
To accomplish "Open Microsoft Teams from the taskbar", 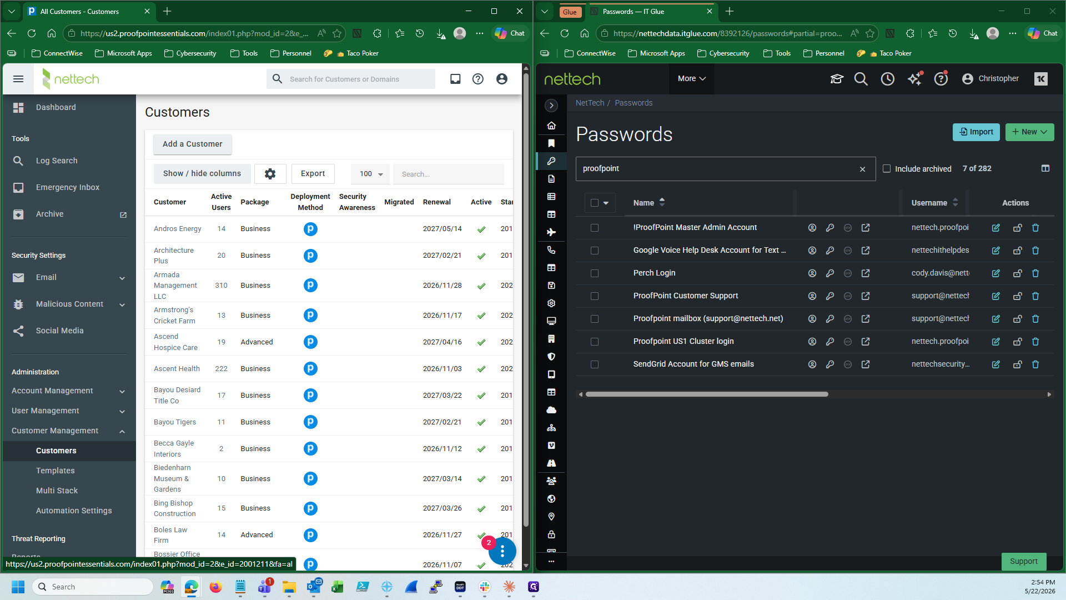I will pos(264,587).
